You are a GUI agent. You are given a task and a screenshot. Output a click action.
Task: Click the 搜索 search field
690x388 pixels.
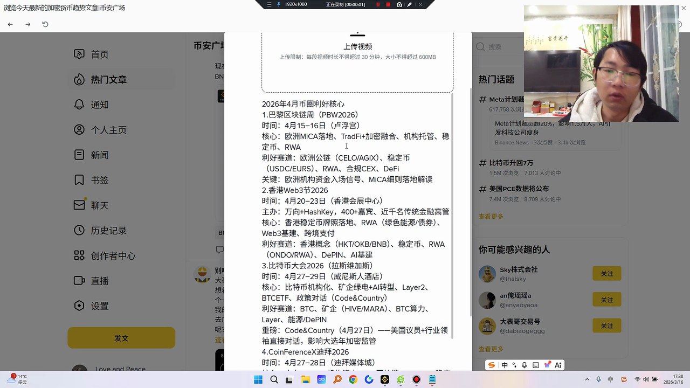pyautogui.click(x=499, y=47)
